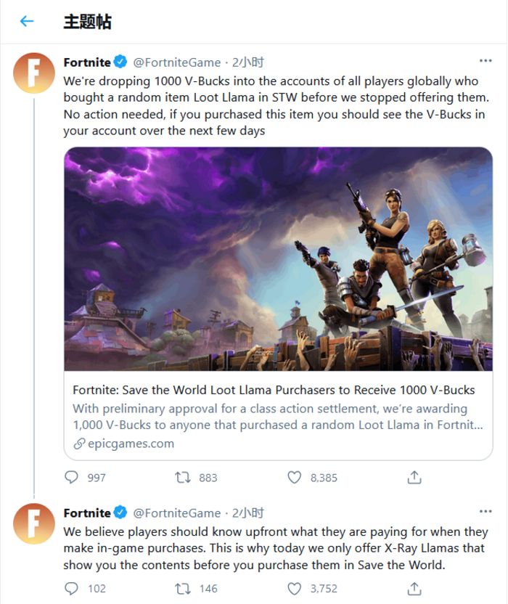This screenshot has width=508, height=604.
Task: Open the Loot Llama Purchasers article headline
Action: (x=274, y=389)
